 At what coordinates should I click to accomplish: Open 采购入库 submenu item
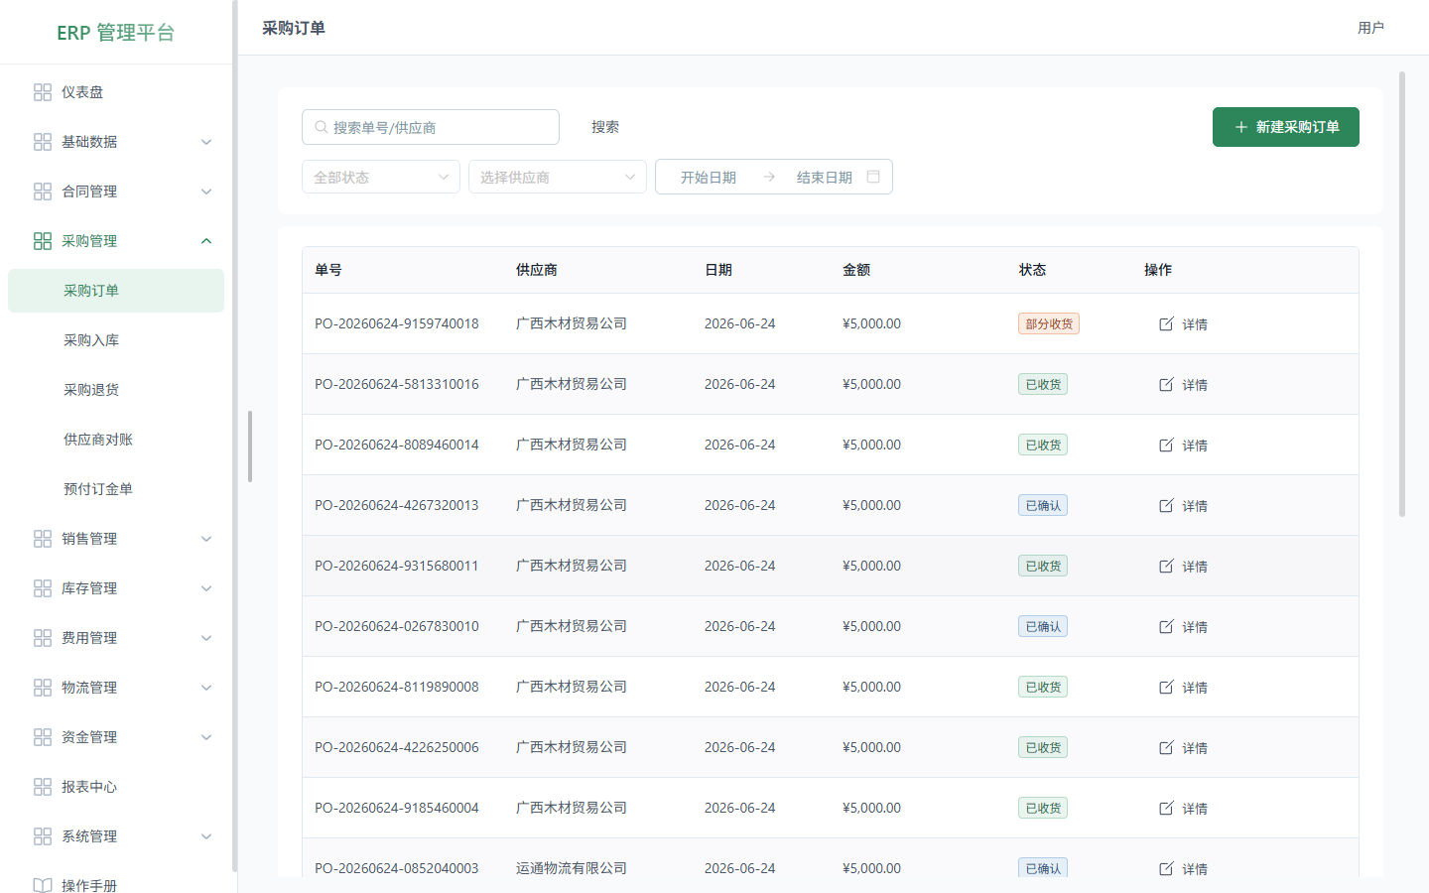coord(116,340)
